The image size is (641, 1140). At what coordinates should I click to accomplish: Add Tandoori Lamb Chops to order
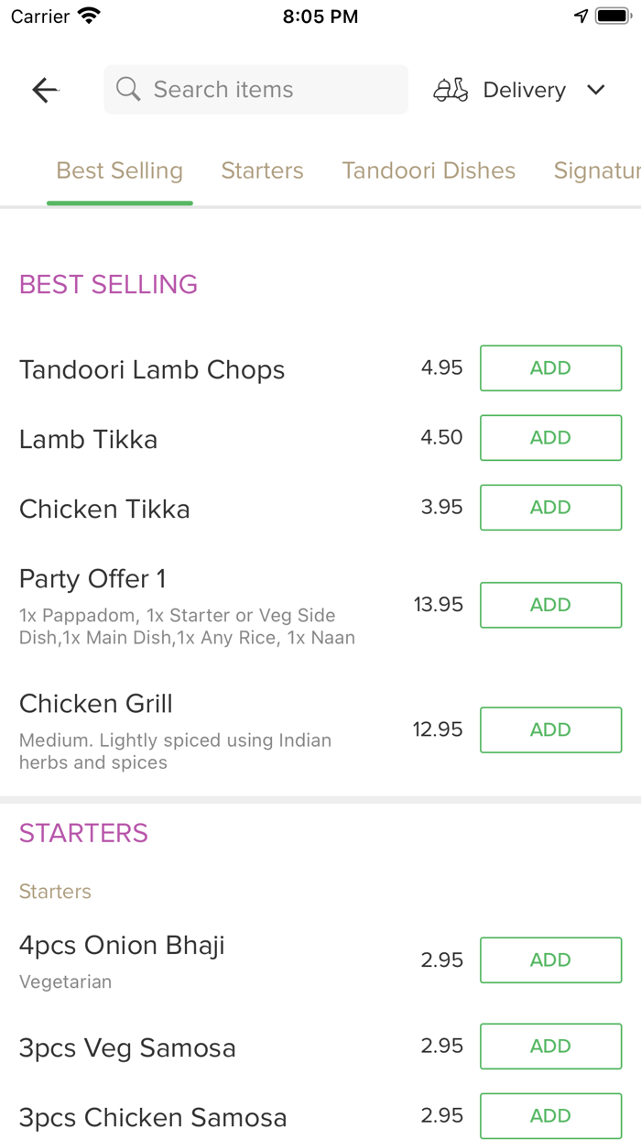click(x=550, y=368)
